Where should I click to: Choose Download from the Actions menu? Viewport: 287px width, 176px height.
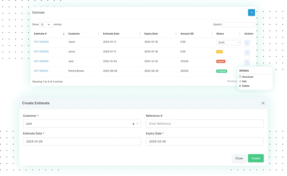pos(247,77)
